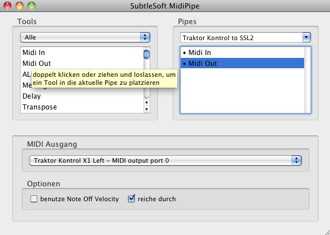Click the Tools list scroll up arrow
Viewport: 330px width, 235px height.
coord(146,103)
